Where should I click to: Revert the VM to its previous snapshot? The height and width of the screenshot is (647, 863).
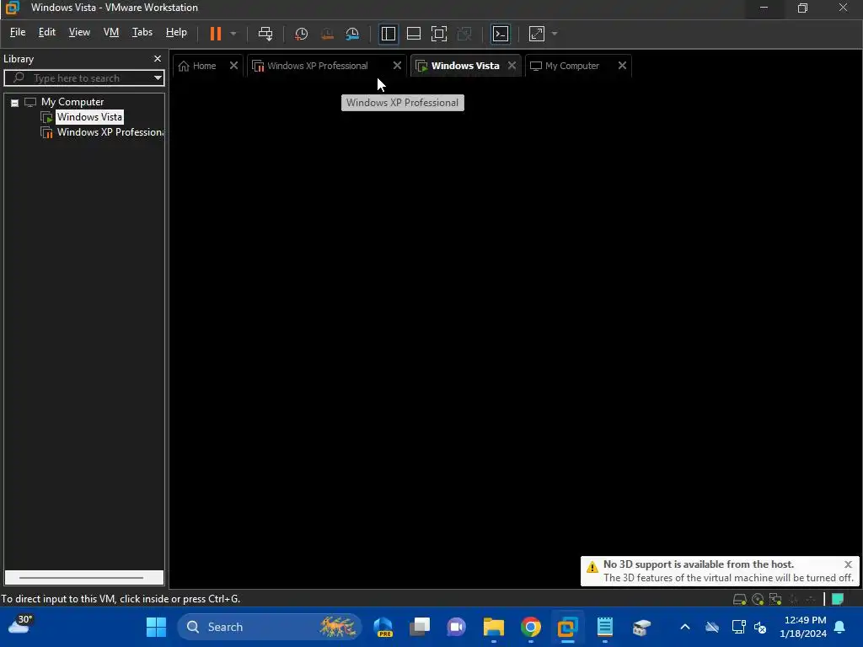(x=327, y=34)
